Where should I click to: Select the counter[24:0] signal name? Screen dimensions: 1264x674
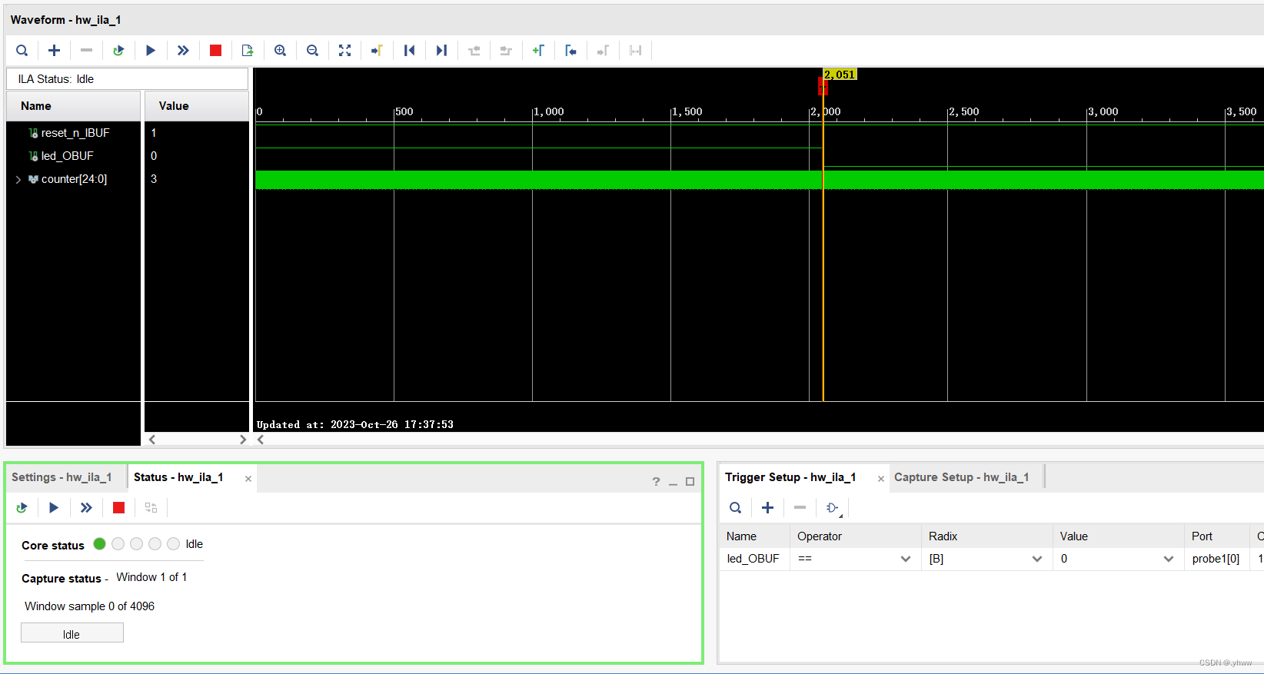[x=74, y=179]
